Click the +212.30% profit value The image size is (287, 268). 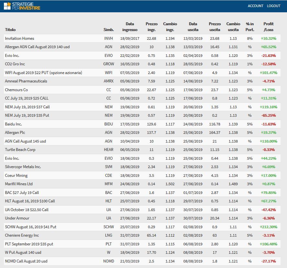(269, 227)
